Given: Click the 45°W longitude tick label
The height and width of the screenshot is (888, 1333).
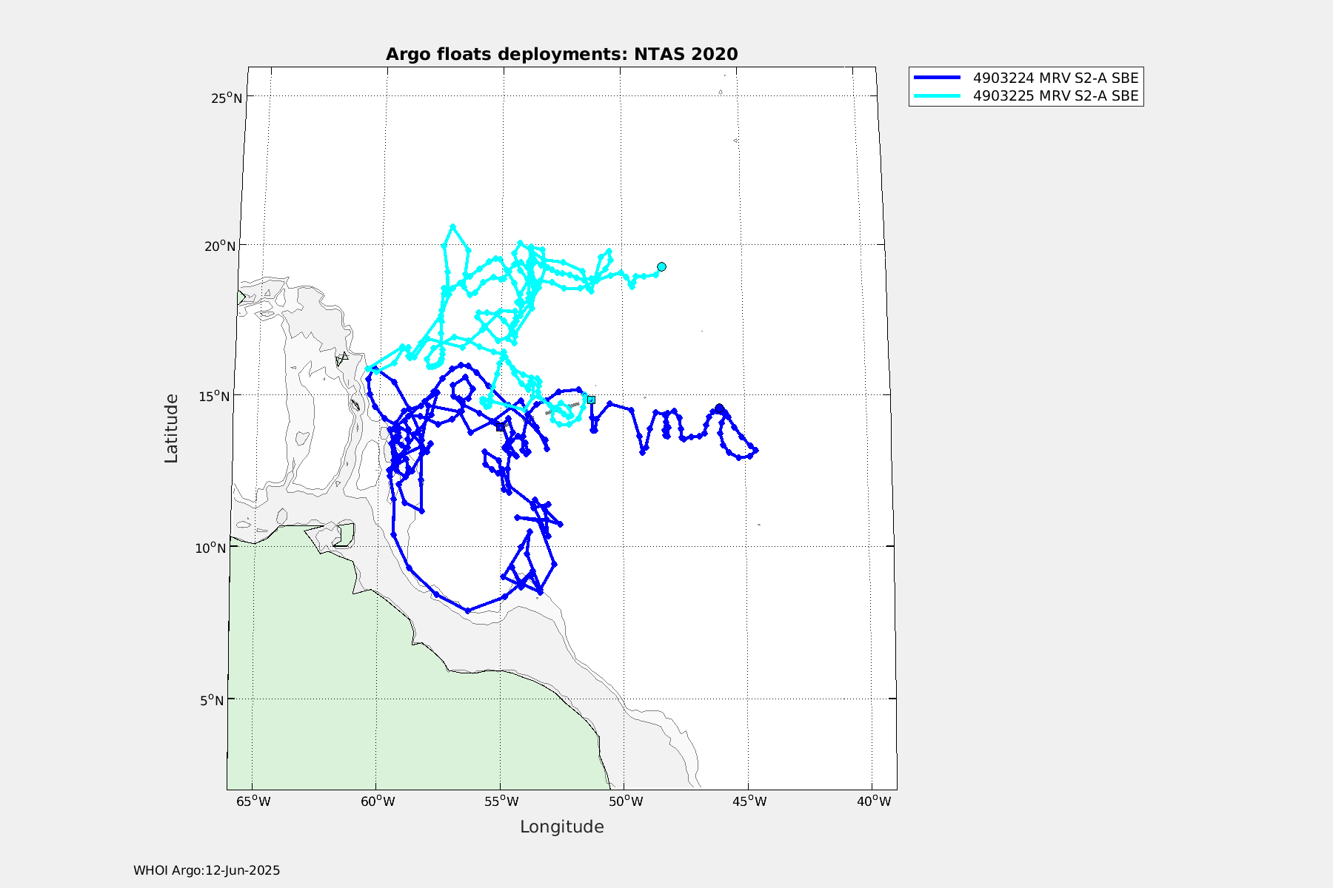Looking at the screenshot, I should [x=749, y=801].
